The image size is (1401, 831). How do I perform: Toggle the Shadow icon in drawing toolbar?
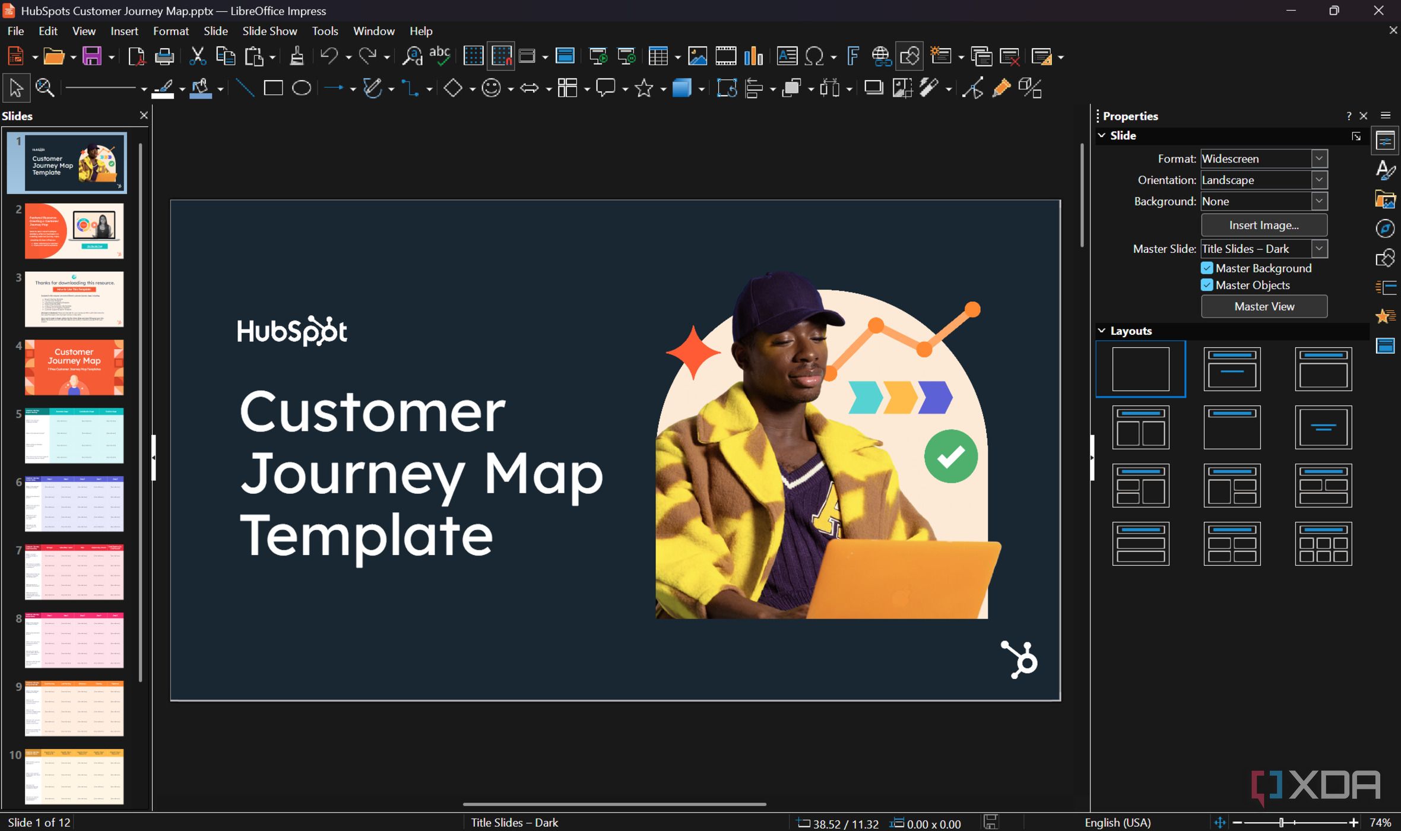(873, 88)
